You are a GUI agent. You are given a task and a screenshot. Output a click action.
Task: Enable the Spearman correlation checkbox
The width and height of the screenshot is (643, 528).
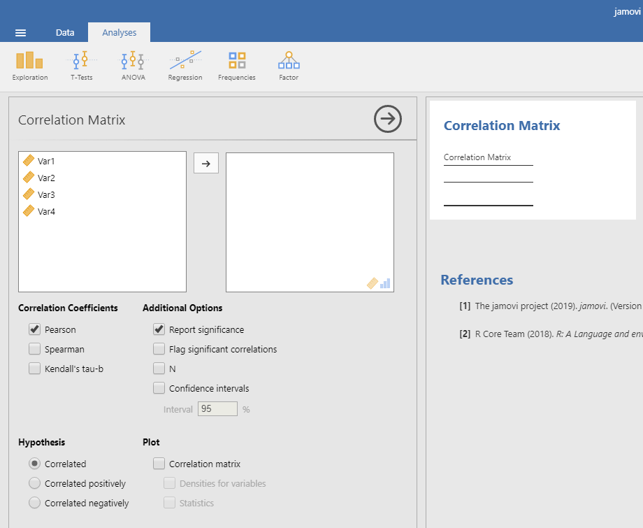point(34,349)
